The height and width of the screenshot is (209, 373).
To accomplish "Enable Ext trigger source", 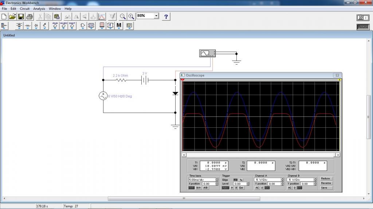I will (242, 188).
